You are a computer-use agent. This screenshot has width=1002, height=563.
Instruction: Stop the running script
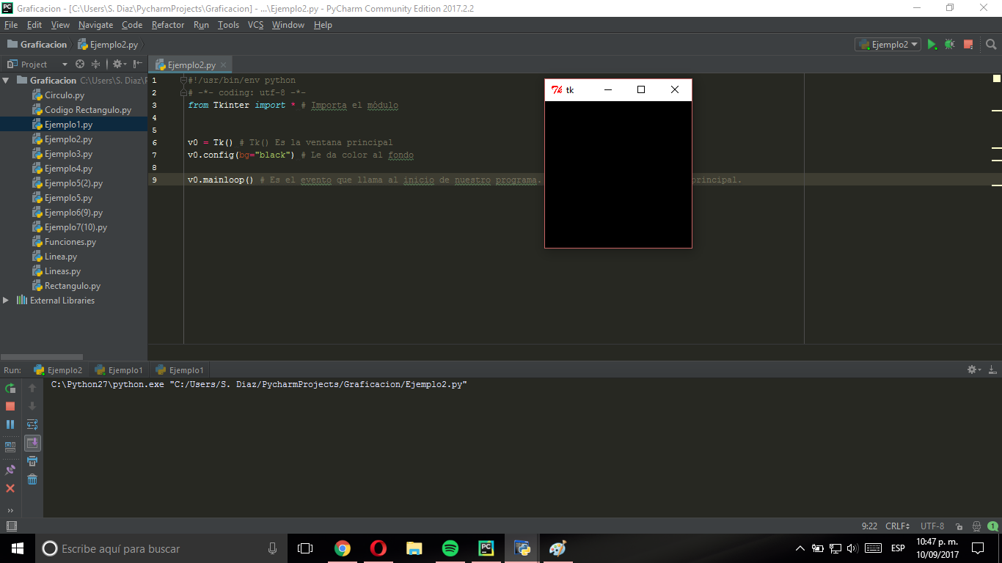967,44
